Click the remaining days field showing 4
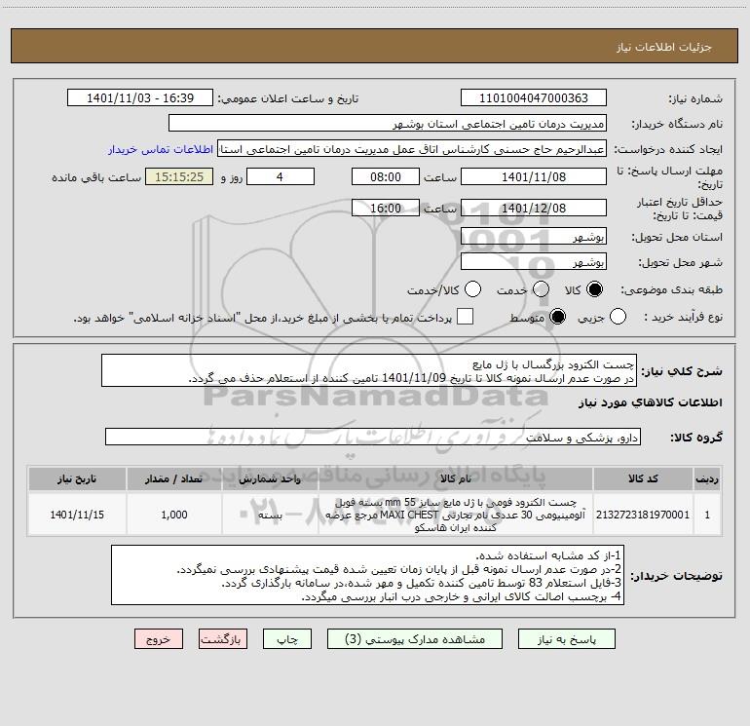The width and height of the screenshot is (750, 726). 281,176
